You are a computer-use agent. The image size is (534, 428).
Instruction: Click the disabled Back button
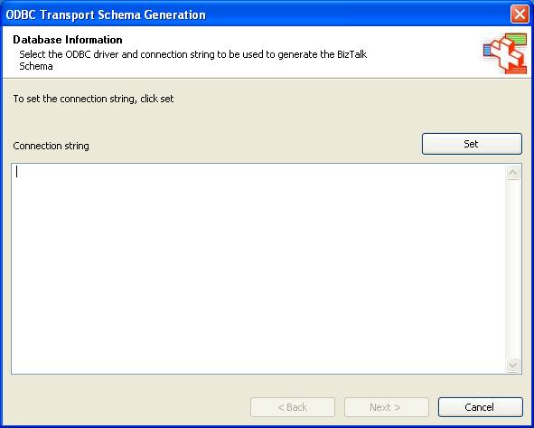click(293, 407)
